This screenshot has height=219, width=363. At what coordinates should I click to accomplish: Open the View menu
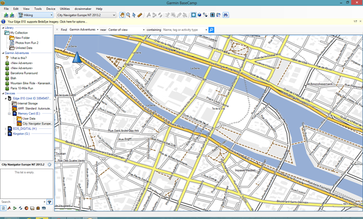(26, 9)
